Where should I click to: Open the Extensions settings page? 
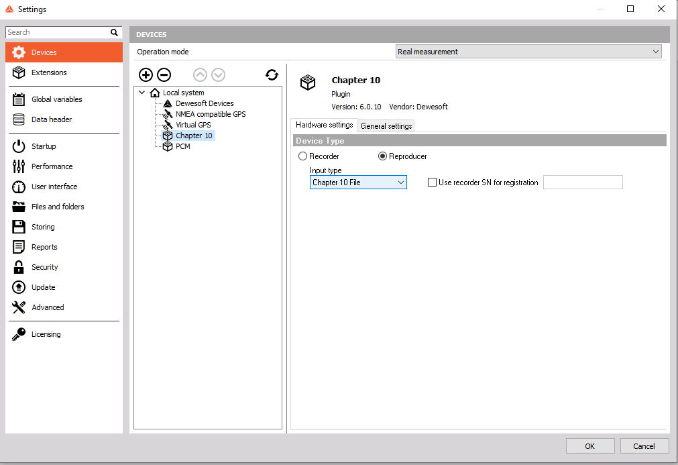click(64, 72)
